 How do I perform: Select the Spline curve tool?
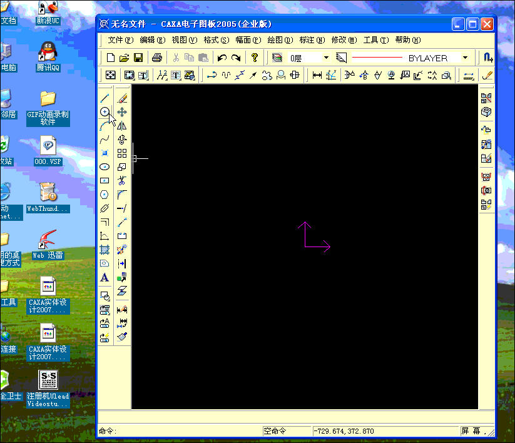(105, 140)
